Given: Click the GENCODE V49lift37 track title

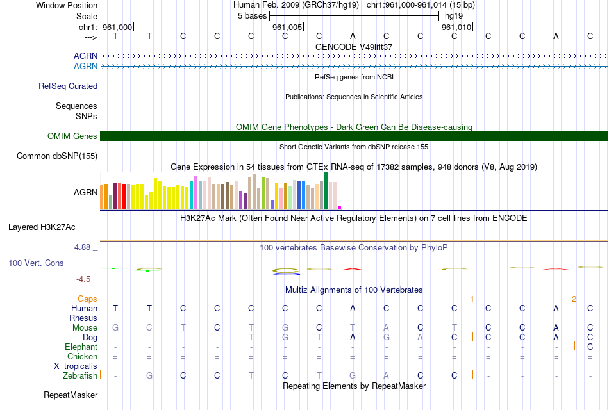Looking at the screenshot, I should (x=354, y=47).
